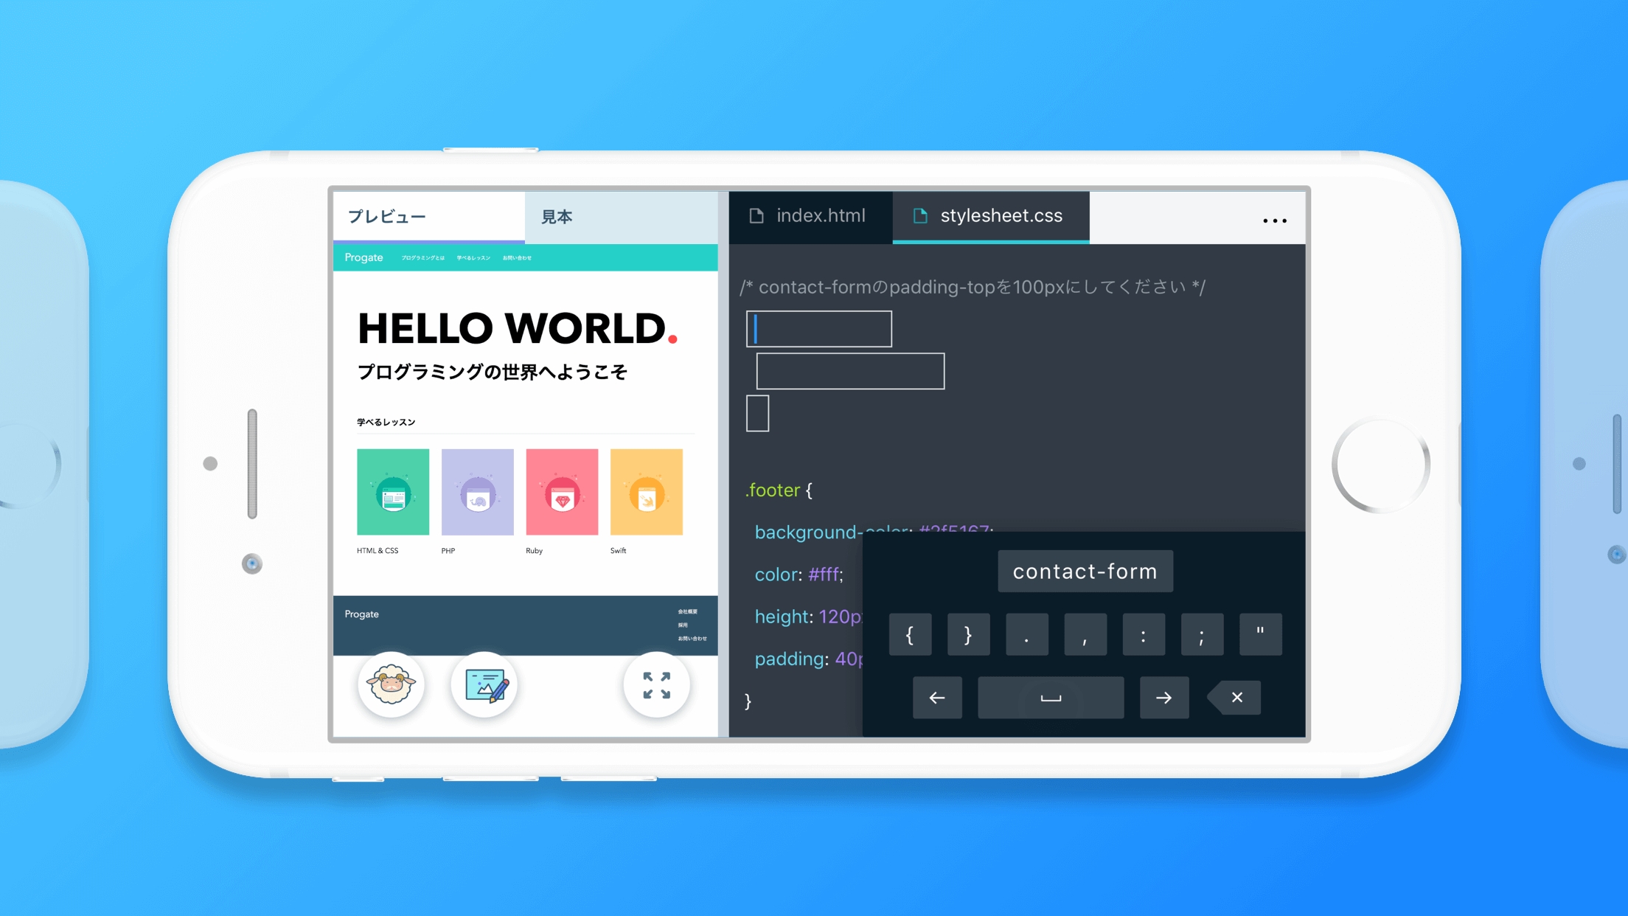Click the left arrow cursor key
This screenshot has width=1628, height=916.
(x=936, y=697)
